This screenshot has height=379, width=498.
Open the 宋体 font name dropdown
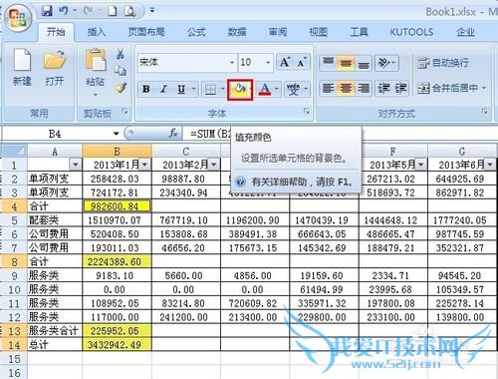[232, 62]
